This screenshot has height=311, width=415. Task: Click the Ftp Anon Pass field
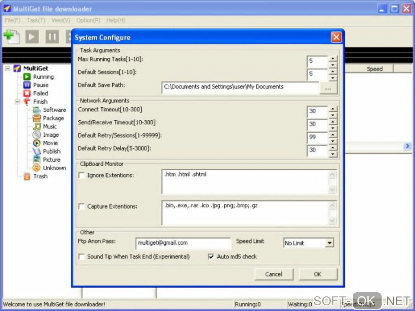click(x=183, y=243)
